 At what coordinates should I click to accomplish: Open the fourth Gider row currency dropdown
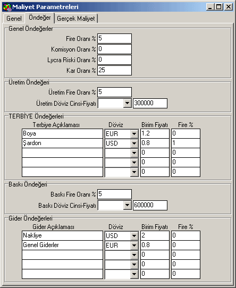134,265
